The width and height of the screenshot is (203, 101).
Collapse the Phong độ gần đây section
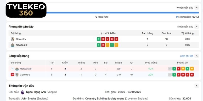pyautogui.click(x=196, y=27)
